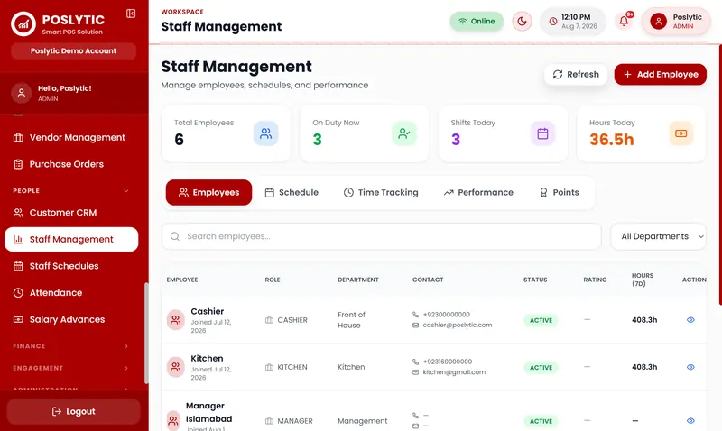Click Hello Poslytic admin user card
This screenshot has width=722, height=431.
coord(74,93)
